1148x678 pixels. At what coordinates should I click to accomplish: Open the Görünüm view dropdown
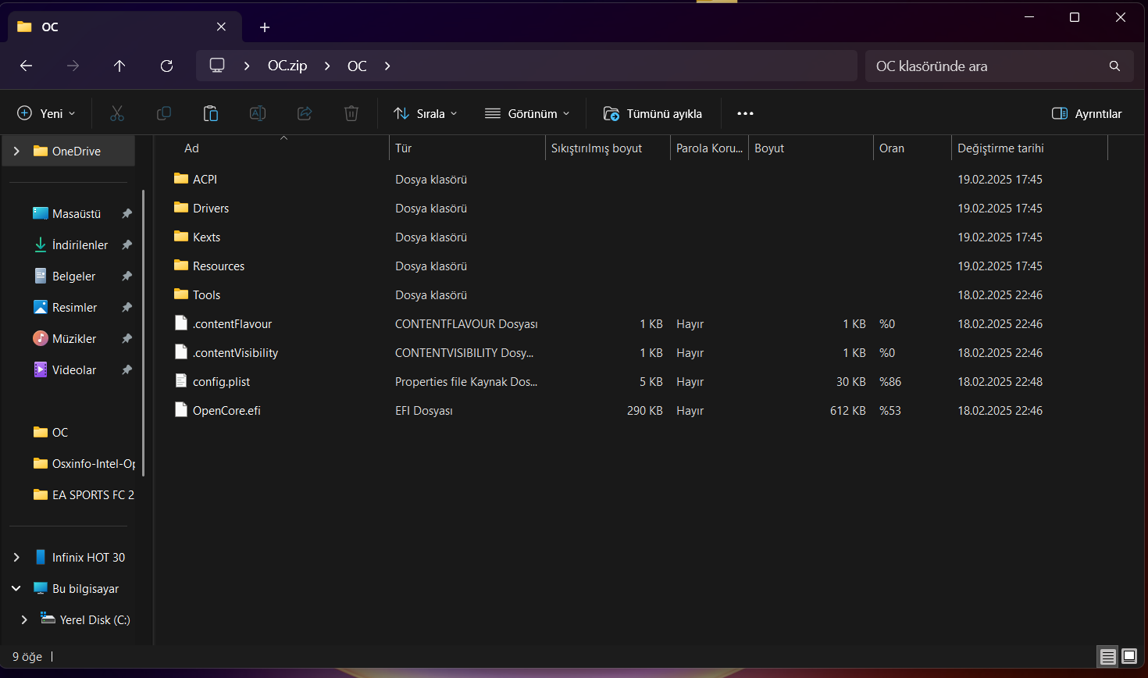click(x=527, y=113)
